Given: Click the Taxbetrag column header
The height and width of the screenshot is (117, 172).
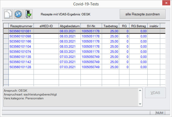Looking at the screenshot, I should click(110, 26).
